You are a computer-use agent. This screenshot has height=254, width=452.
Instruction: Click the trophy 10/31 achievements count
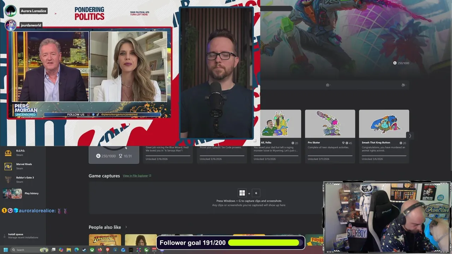pyautogui.click(x=125, y=156)
